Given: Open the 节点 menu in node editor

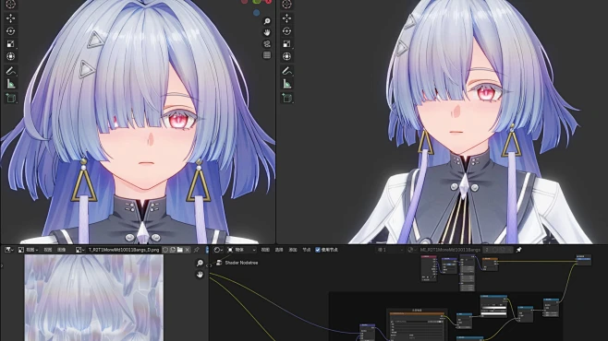Looking at the screenshot, I should (x=307, y=250).
